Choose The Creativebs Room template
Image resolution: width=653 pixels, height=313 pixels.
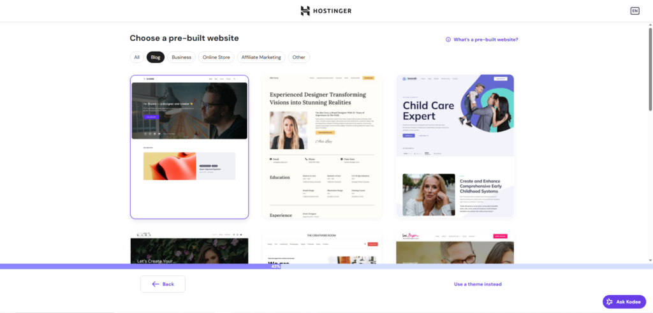322,247
